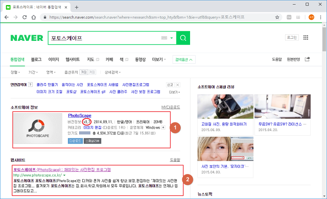
Task: Open the 영역 dropdown
Action: [x=51, y=72]
